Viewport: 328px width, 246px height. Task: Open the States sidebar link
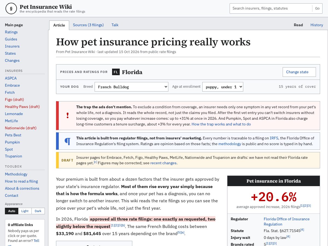(x=10, y=53)
